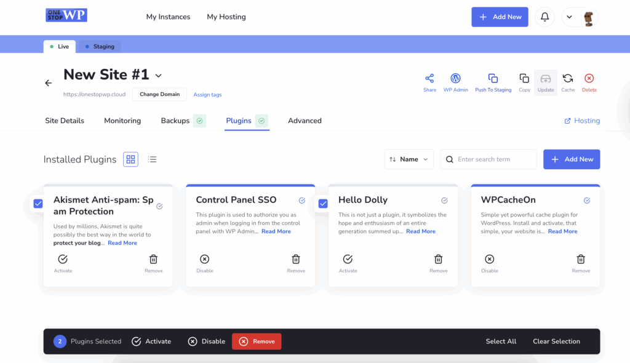The height and width of the screenshot is (363, 630).
Task: Click red Remove in bulk bar
Action: 257,341
